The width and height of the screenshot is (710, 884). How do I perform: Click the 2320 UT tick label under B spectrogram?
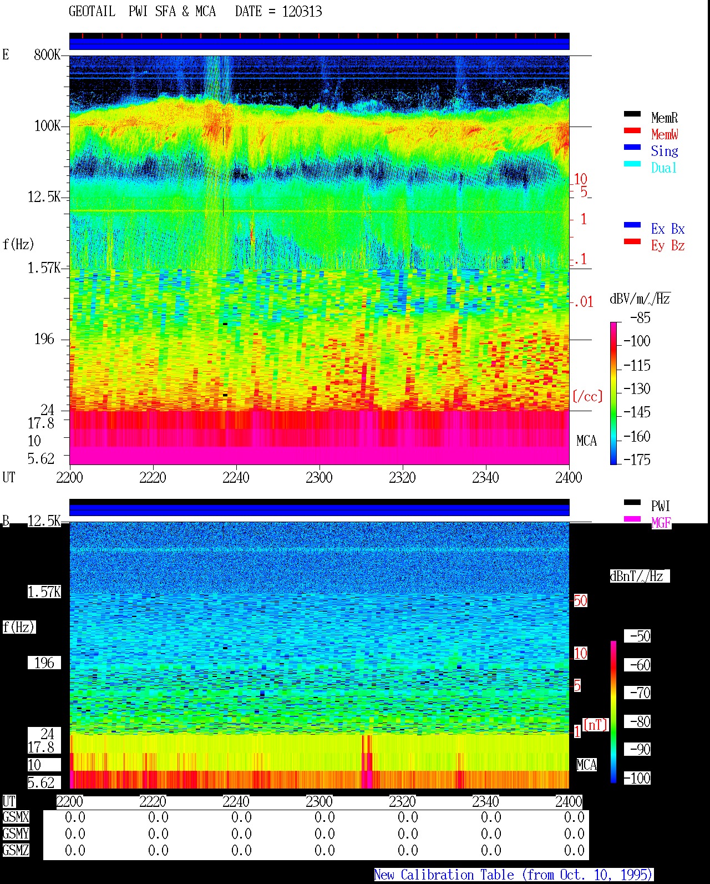pos(402,801)
